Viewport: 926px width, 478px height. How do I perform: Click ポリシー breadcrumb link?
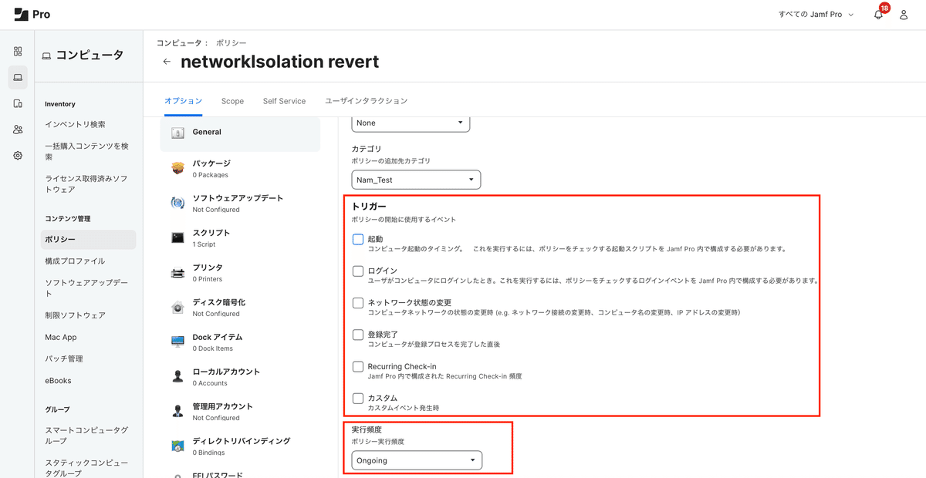pyautogui.click(x=231, y=43)
